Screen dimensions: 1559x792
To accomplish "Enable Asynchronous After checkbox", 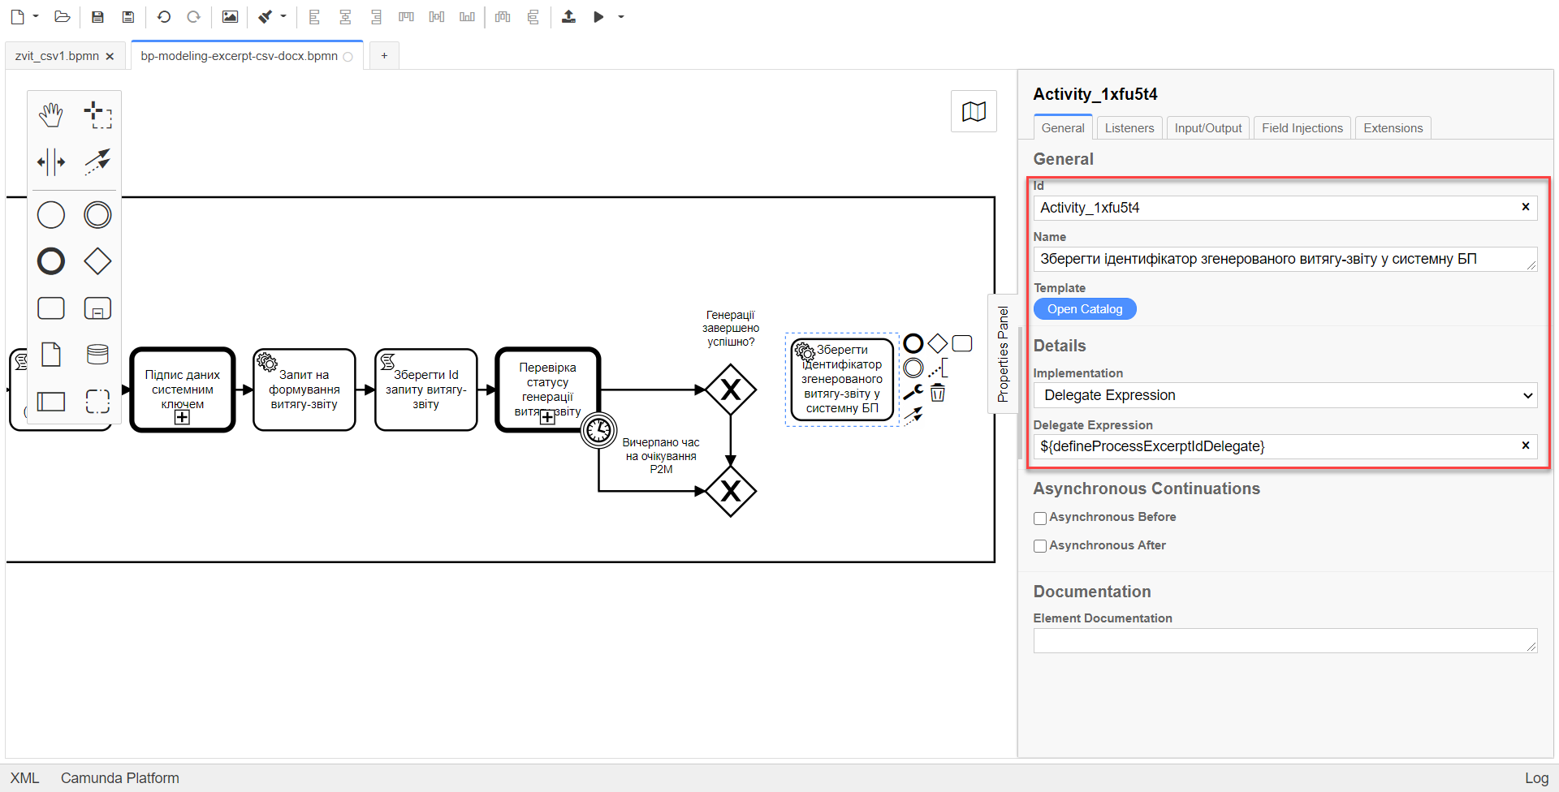I will coord(1040,546).
